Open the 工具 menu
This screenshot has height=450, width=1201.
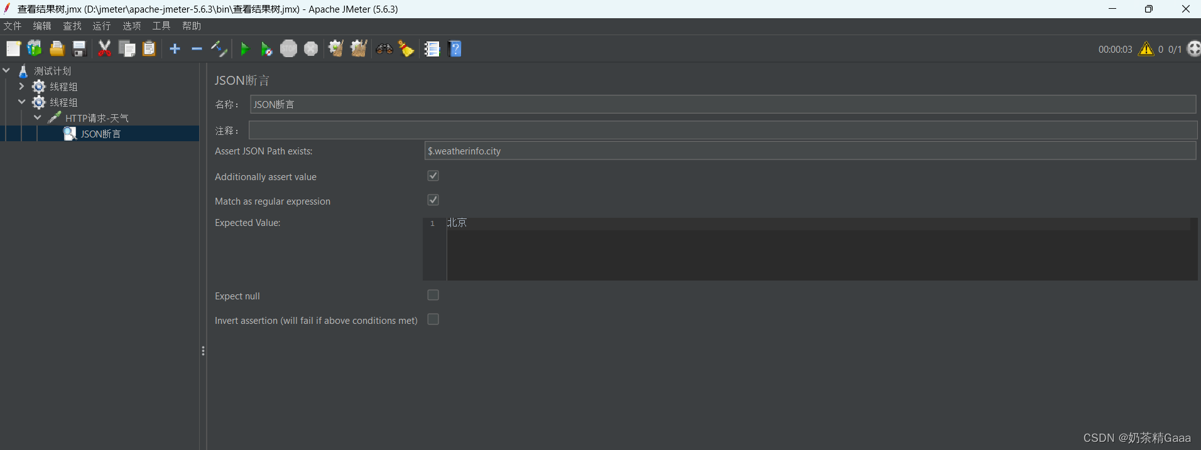click(x=161, y=26)
